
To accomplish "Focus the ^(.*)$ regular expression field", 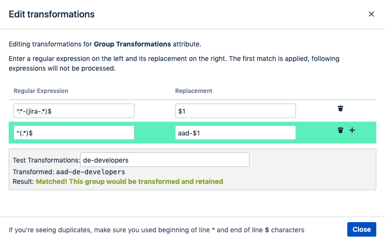I will coord(74,133).
